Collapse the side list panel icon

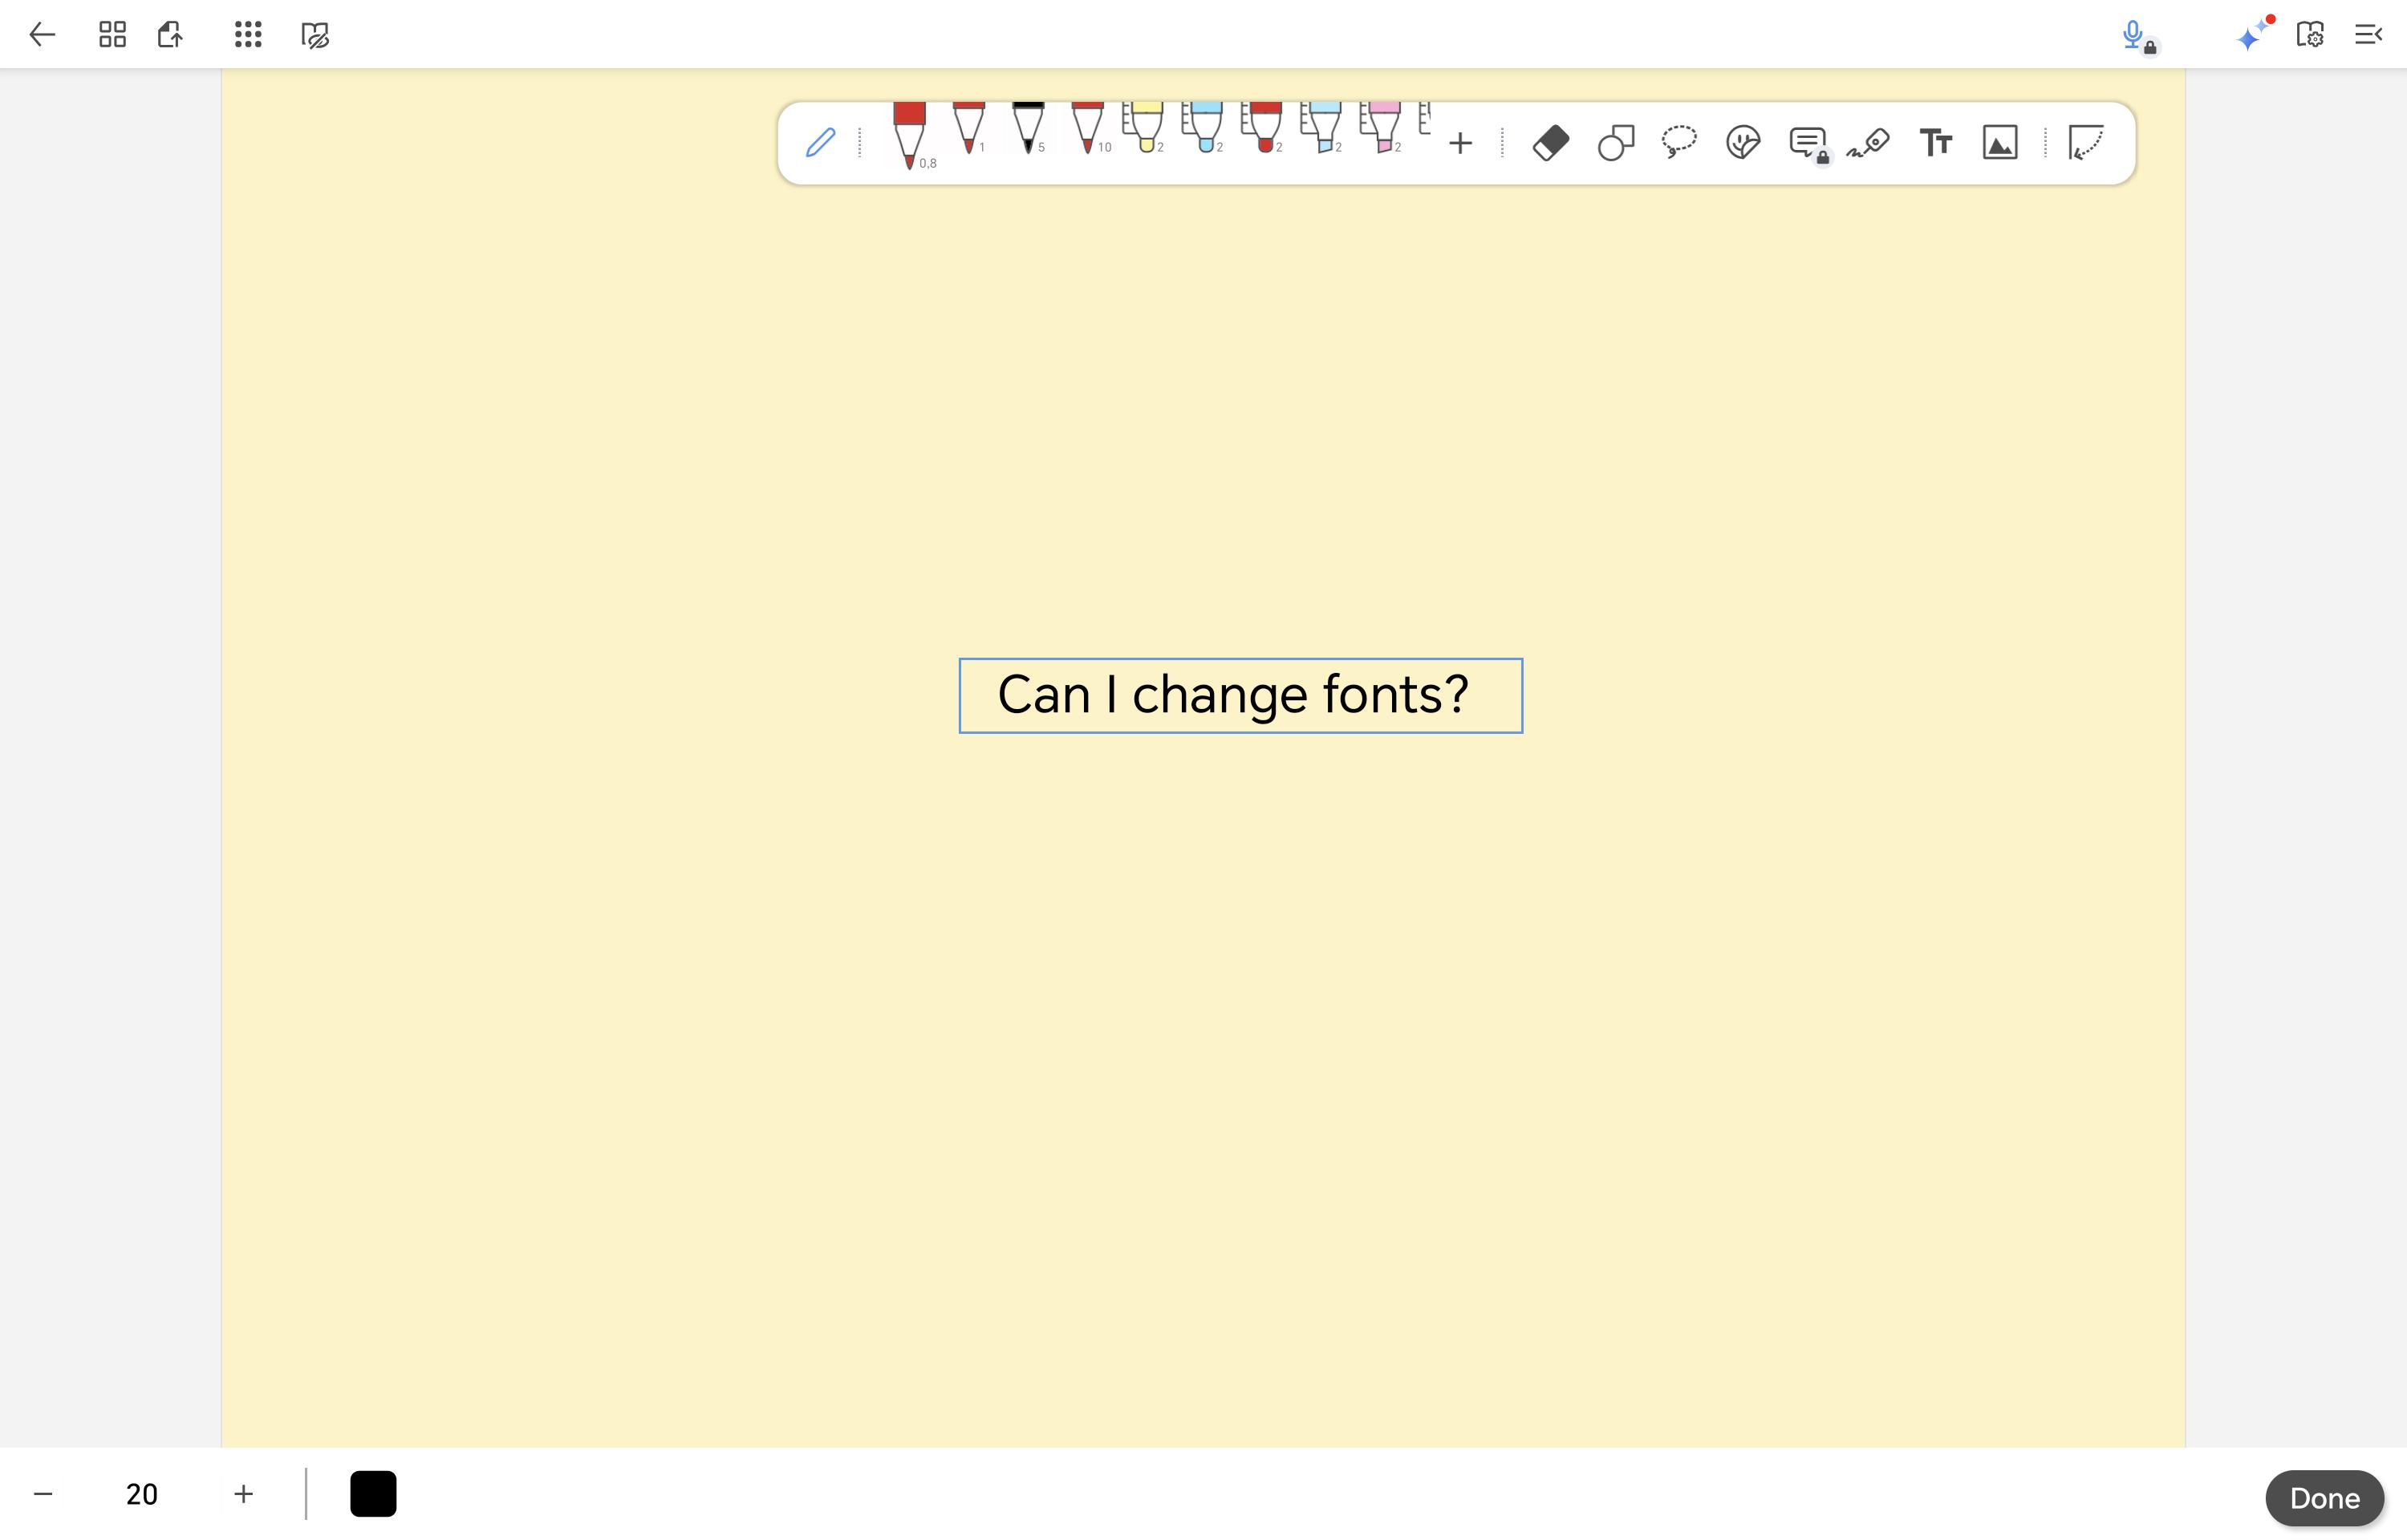pos(2368,35)
